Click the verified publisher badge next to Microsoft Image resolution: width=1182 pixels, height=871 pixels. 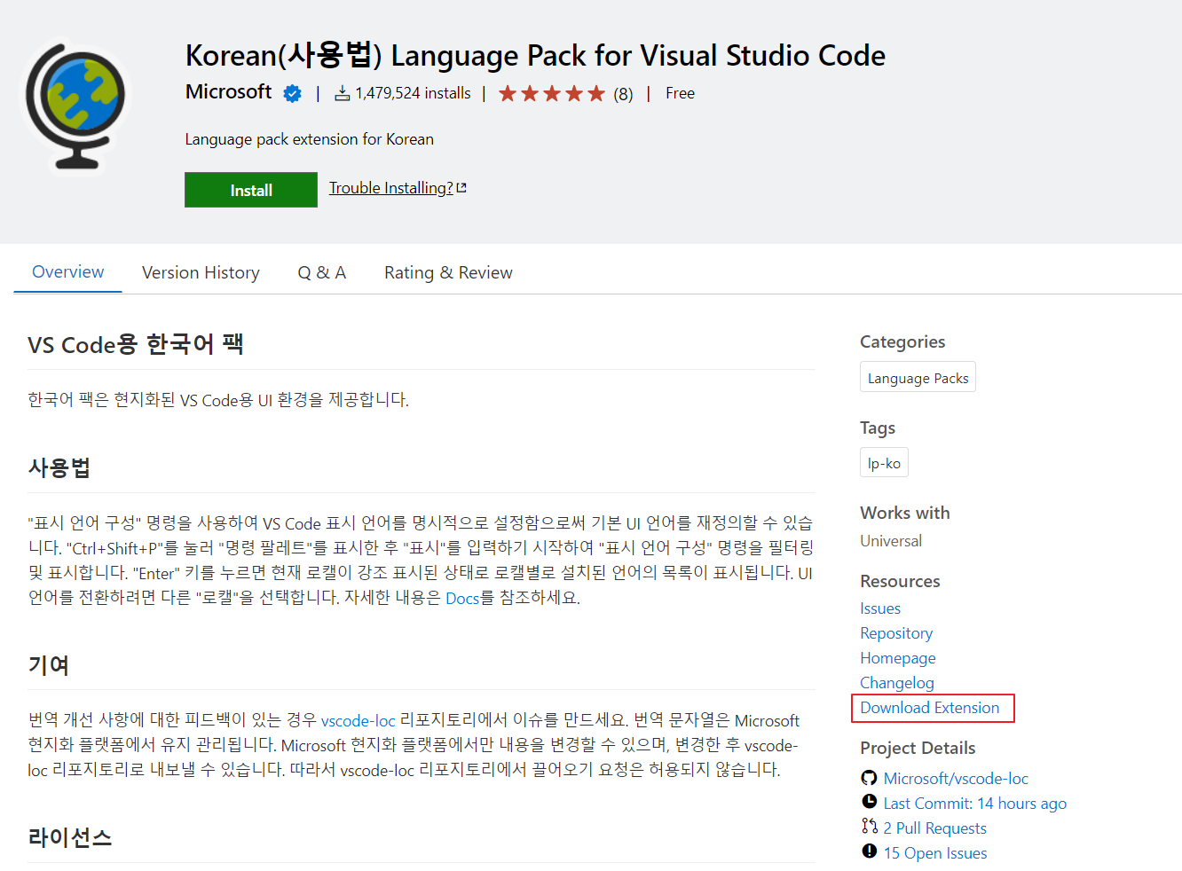292,93
